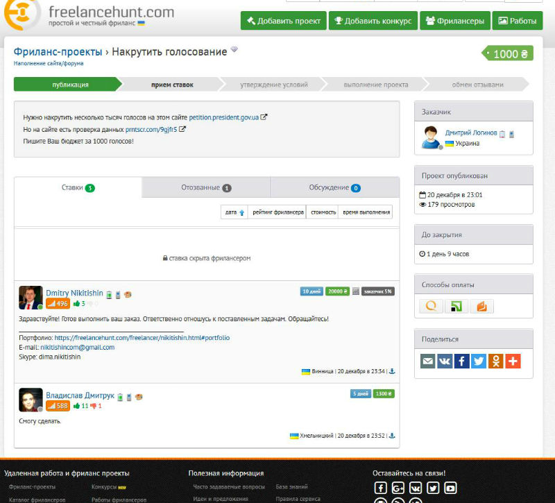
Task: Open petition.president.gov.ua link
Action: [223, 117]
